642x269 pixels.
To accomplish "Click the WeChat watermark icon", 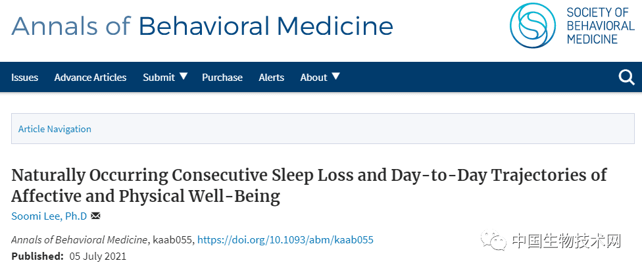I will click(x=494, y=240).
